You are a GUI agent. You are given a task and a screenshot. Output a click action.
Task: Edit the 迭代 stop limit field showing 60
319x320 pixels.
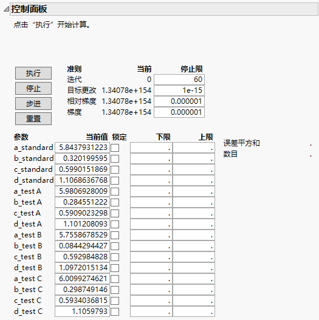coord(179,80)
